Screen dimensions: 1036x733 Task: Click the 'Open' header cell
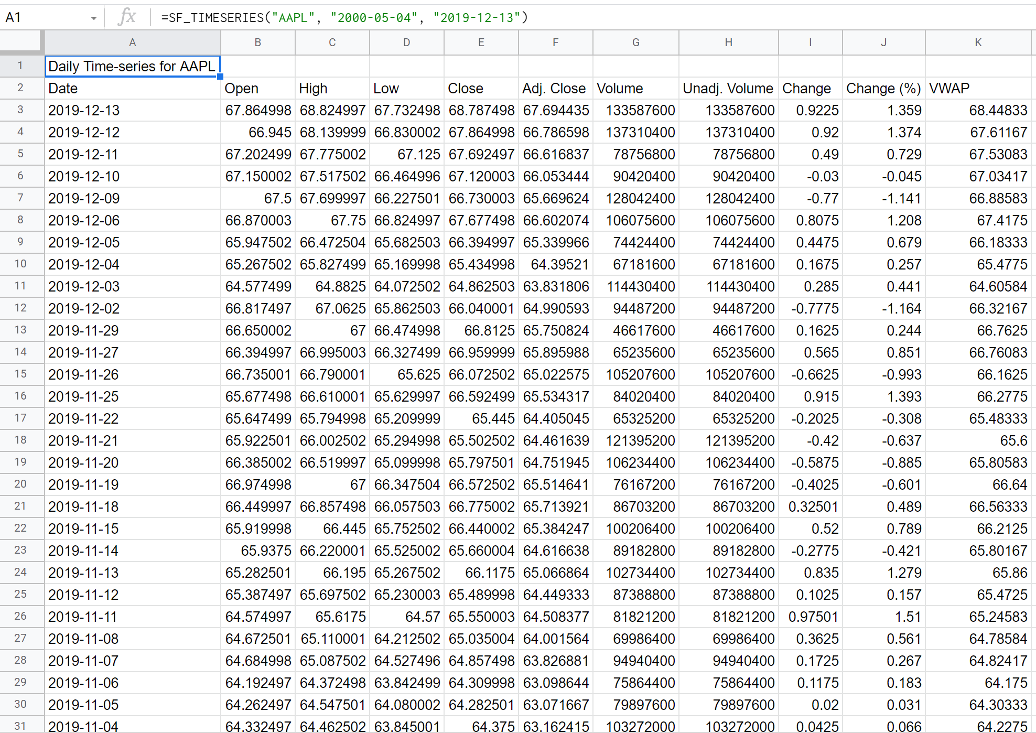258,89
